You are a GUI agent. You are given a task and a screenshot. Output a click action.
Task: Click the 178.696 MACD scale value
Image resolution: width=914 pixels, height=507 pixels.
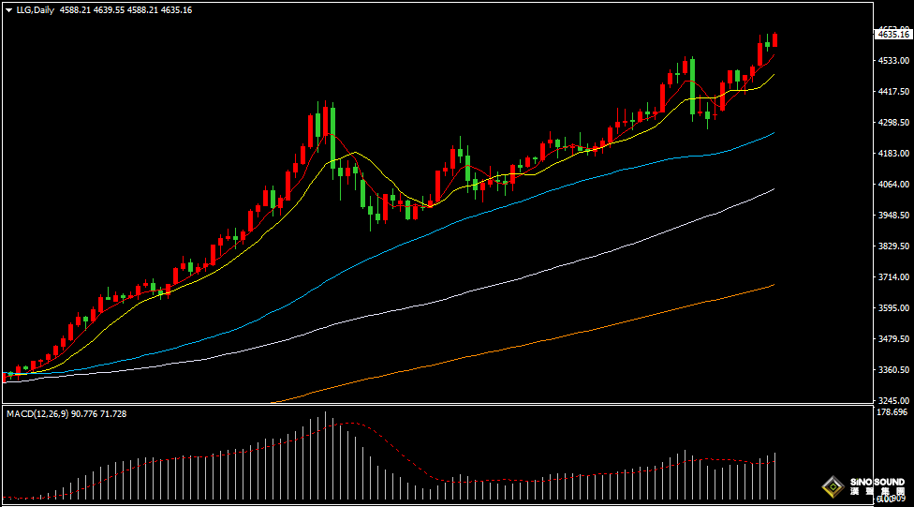[892, 412]
